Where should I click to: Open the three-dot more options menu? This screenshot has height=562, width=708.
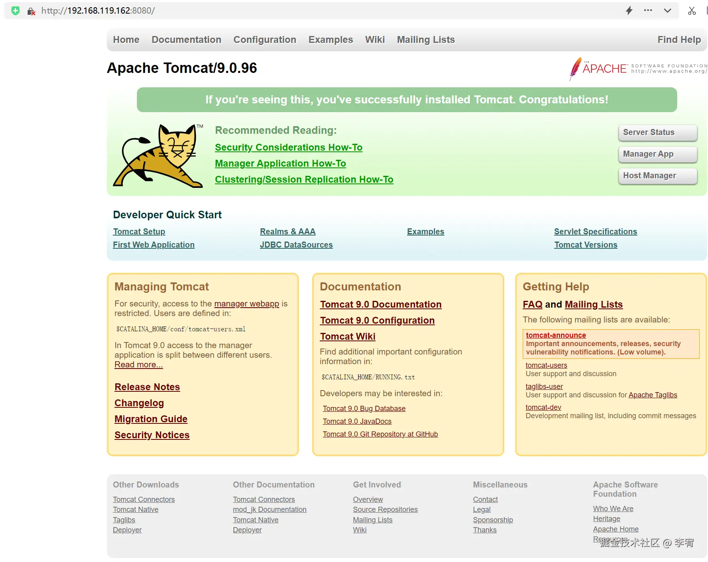pyautogui.click(x=648, y=10)
